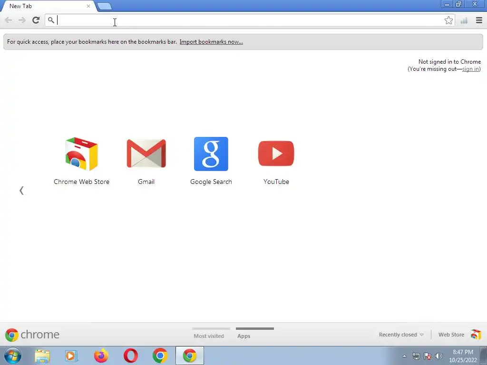Click the back navigation arrow

coord(9,20)
